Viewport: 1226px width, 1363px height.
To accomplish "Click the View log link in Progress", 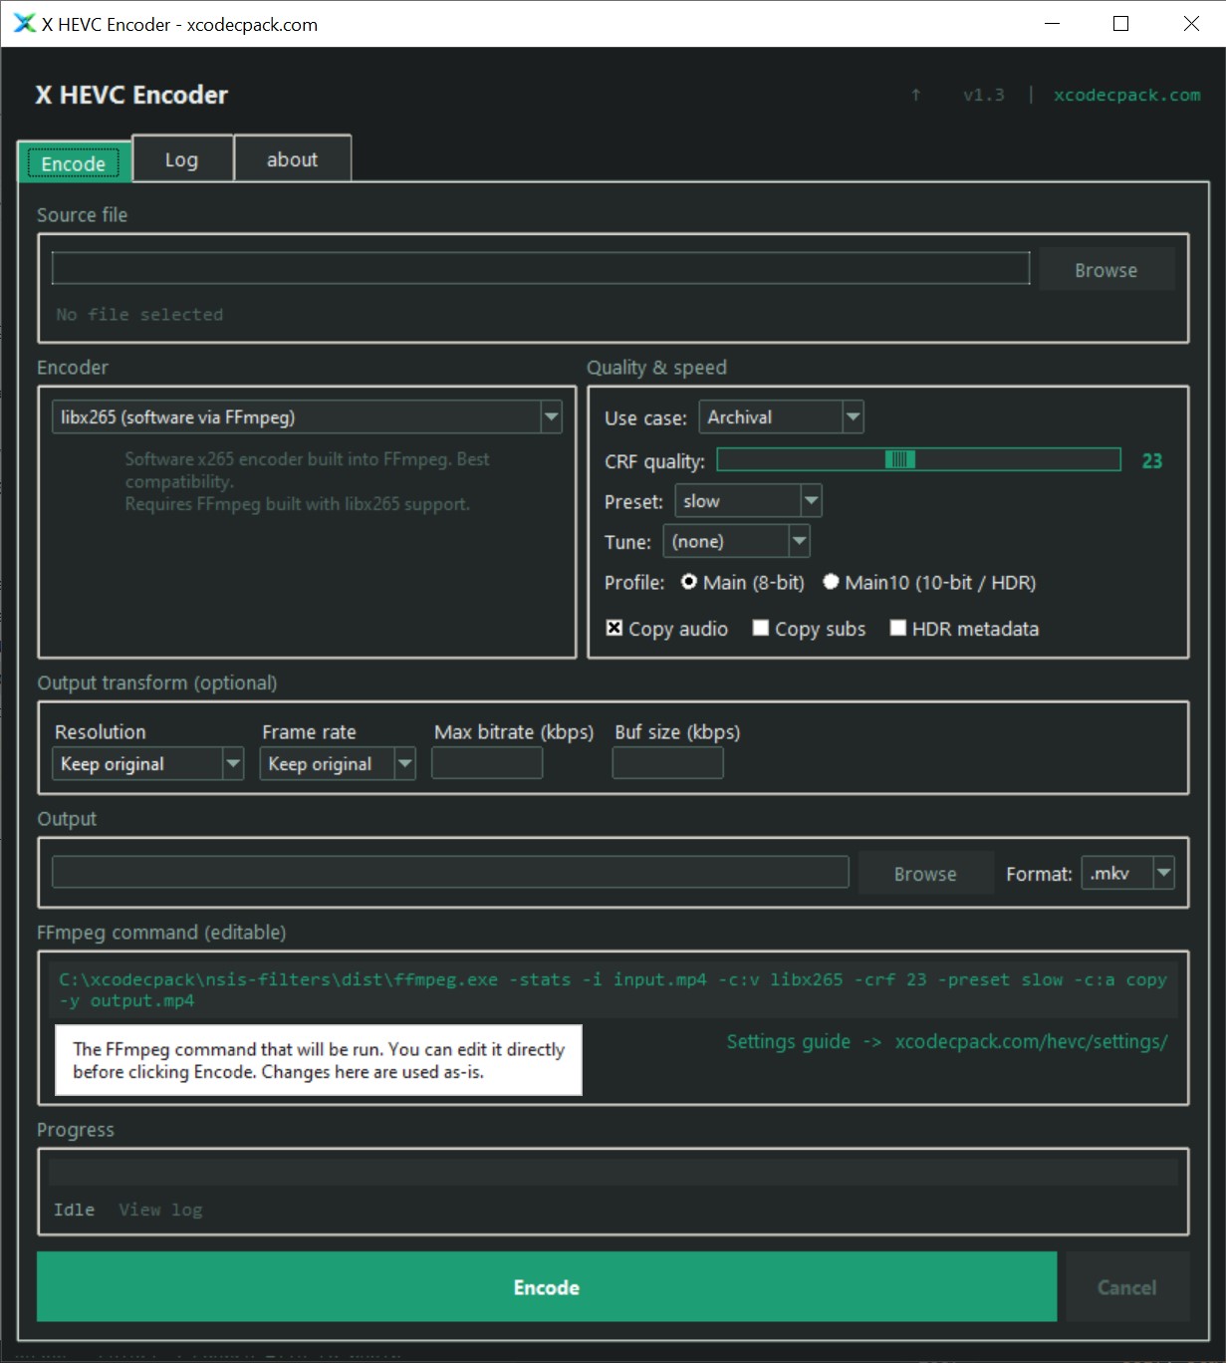I will click(160, 1210).
